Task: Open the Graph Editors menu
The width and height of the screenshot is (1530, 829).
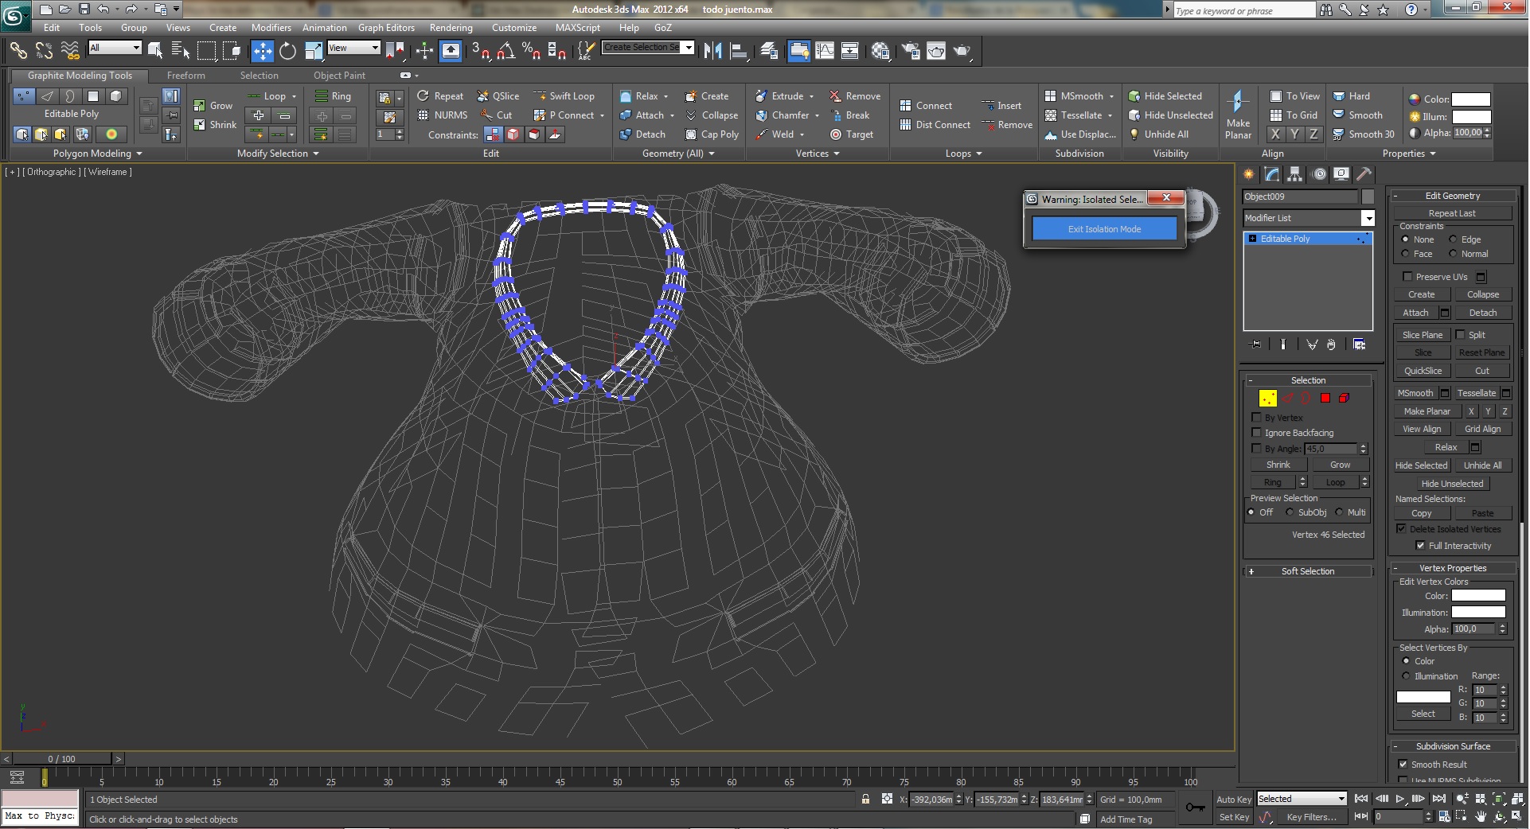Action: pyautogui.click(x=386, y=28)
